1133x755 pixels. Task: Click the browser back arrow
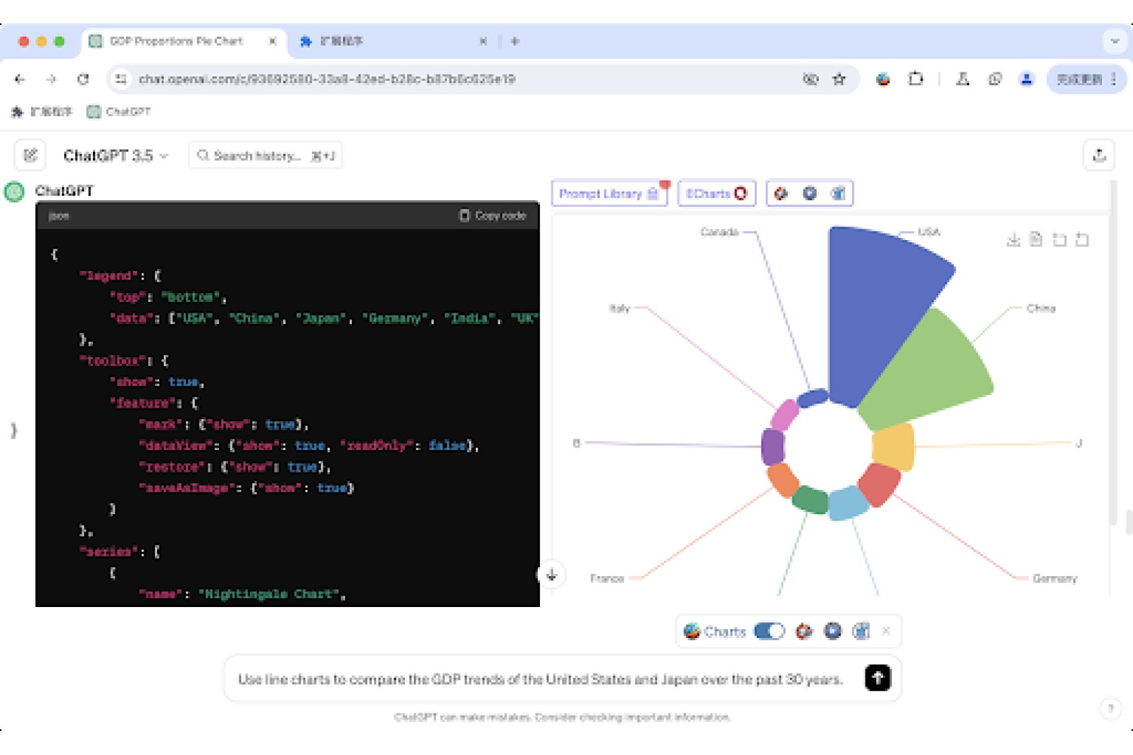(x=20, y=79)
